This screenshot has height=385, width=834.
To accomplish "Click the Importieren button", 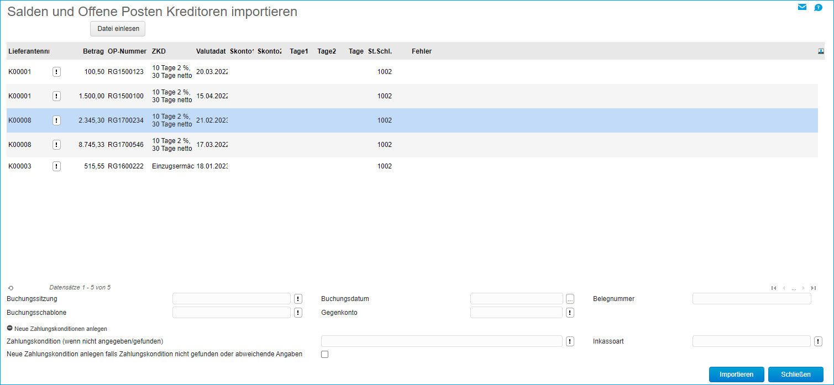I will click(x=736, y=375).
